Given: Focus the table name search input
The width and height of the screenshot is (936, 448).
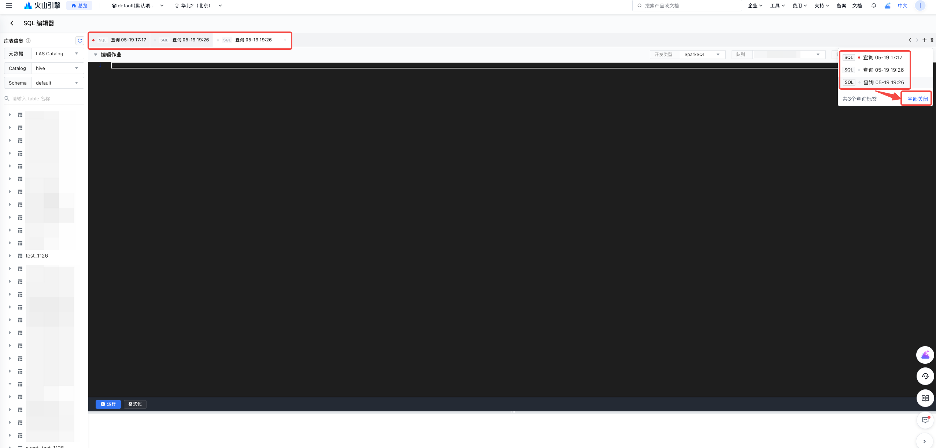Looking at the screenshot, I should (x=44, y=99).
